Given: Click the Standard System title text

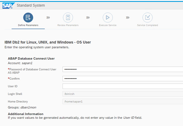Looking at the screenshot, I should click(x=31, y=5).
